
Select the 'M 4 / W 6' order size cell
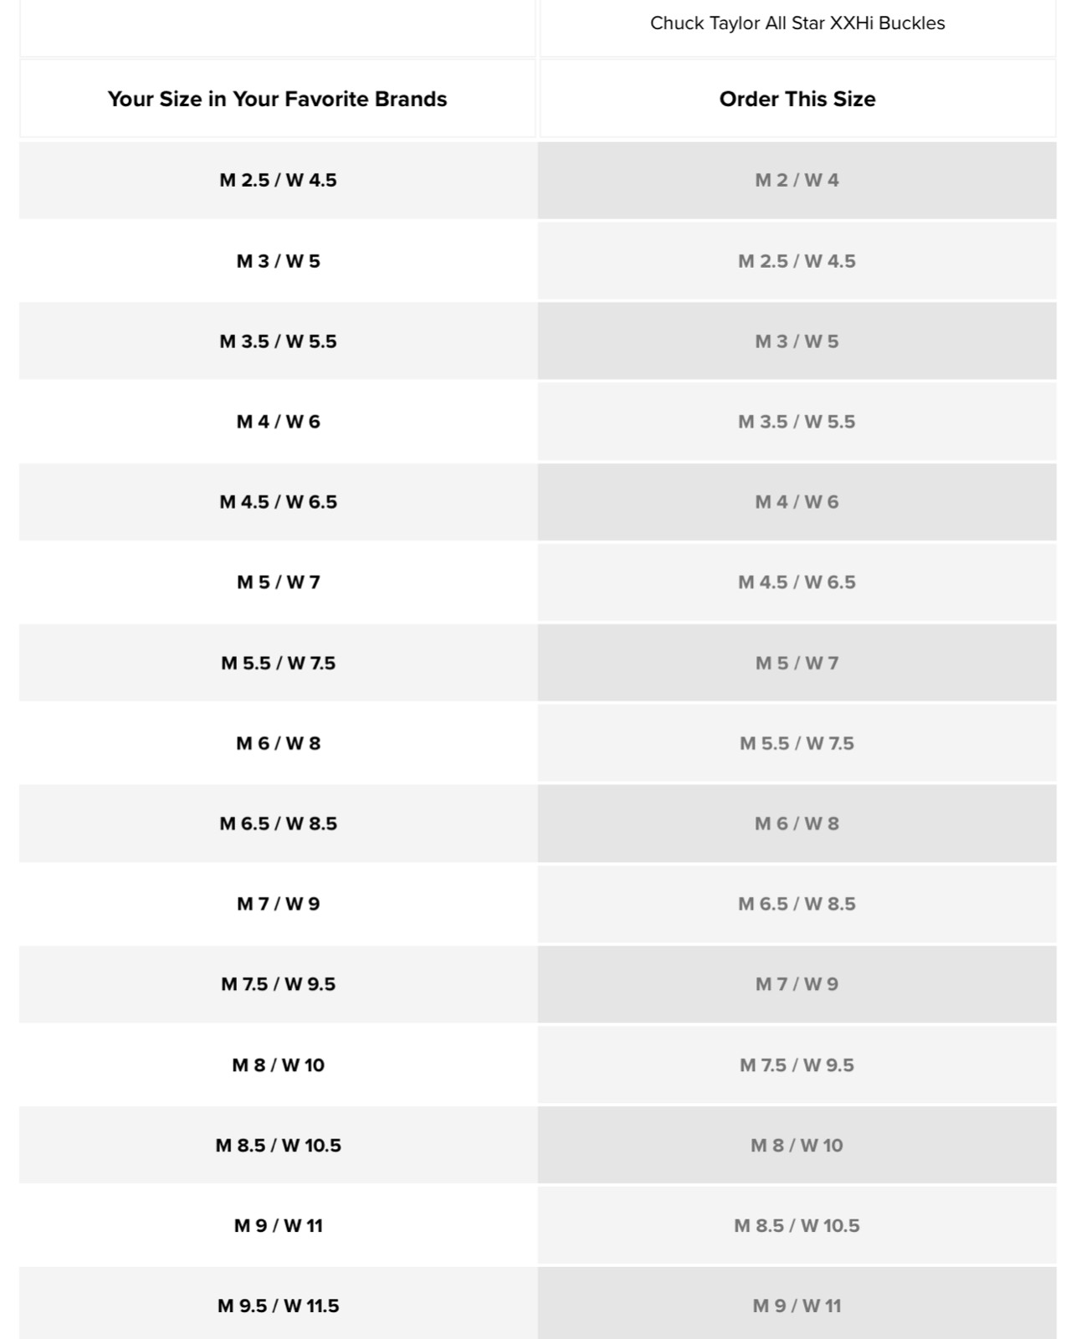pos(797,502)
